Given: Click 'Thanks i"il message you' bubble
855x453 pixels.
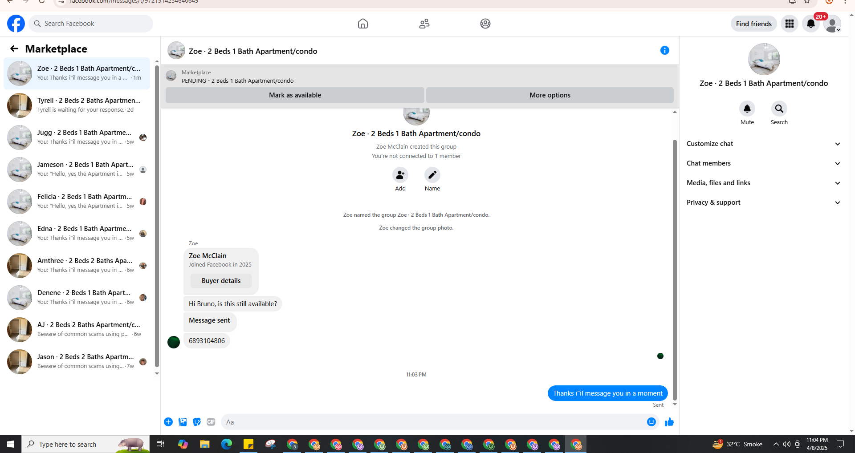Looking at the screenshot, I should (608, 393).
